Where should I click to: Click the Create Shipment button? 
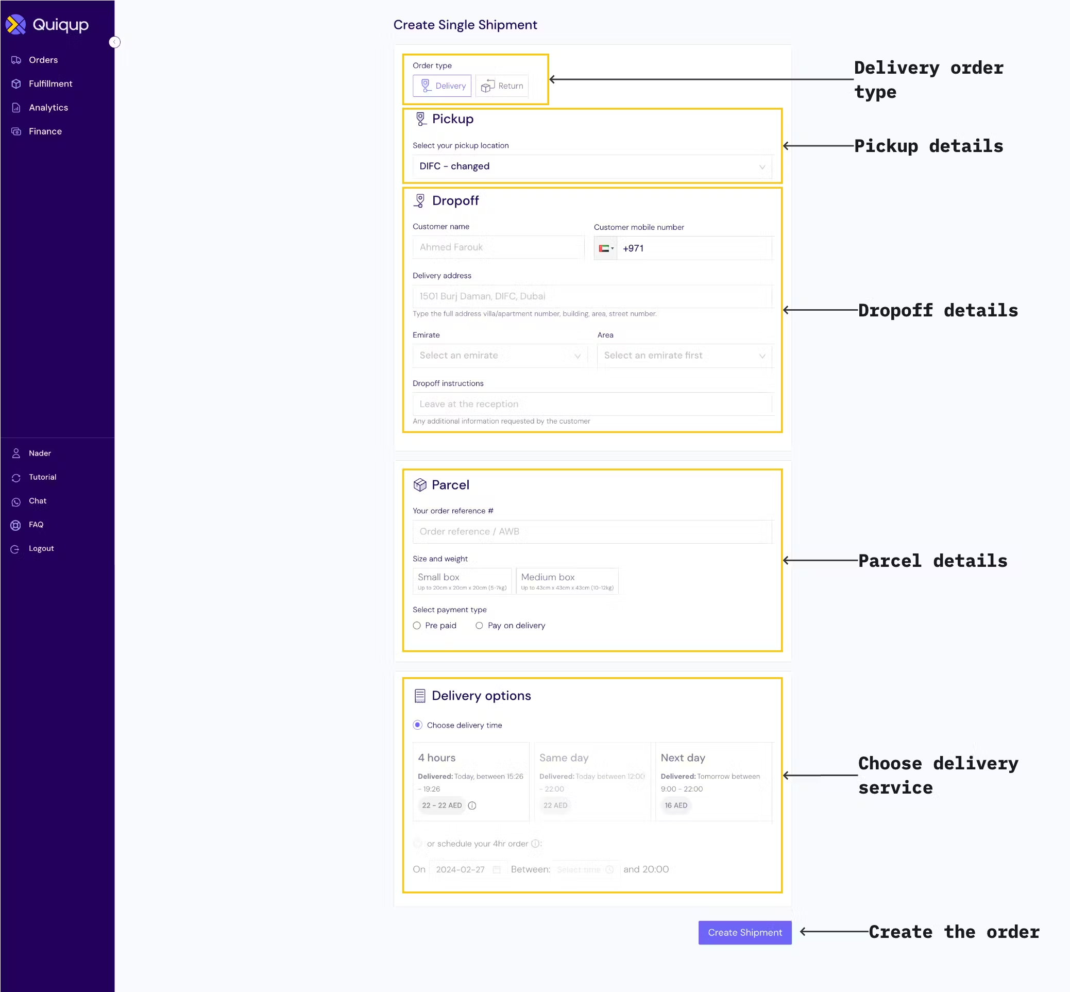pyautogui.click(x=744, y=932)
